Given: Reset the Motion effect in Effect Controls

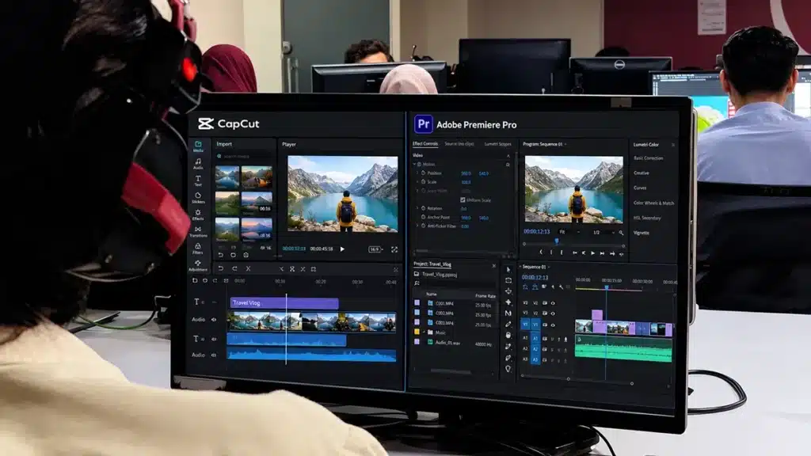Looking at the screenshot, I should pos(508,165).
